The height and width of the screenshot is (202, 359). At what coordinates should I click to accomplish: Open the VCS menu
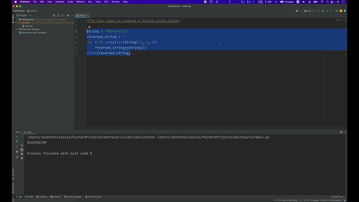click(106, 2)
